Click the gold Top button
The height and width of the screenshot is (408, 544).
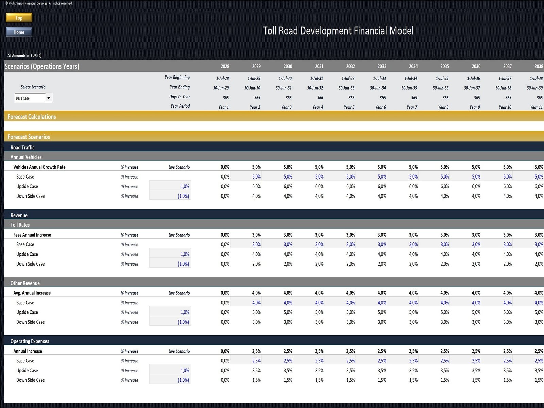(x=19, y=18)
